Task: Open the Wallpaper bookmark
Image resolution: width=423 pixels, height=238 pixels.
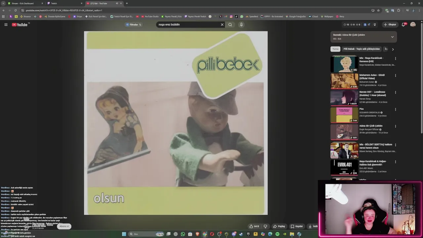Action: 327,17
